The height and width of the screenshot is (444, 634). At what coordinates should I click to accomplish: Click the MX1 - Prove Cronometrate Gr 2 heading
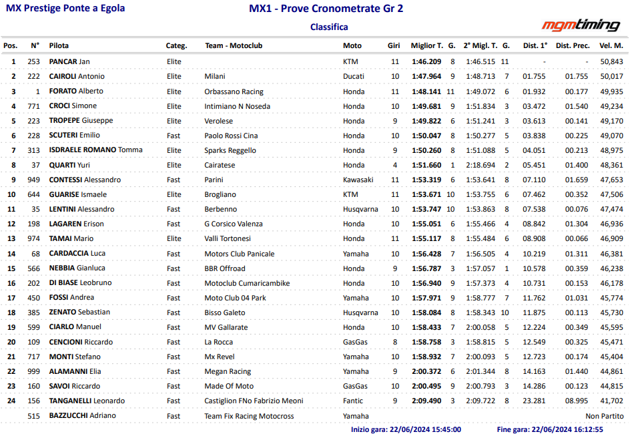click(x=326, y=9)
